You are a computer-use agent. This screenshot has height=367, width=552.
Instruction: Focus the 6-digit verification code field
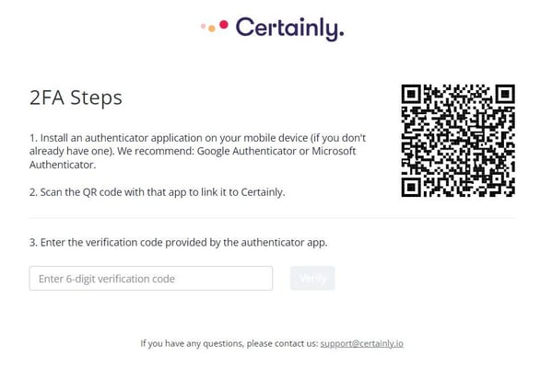151,279
